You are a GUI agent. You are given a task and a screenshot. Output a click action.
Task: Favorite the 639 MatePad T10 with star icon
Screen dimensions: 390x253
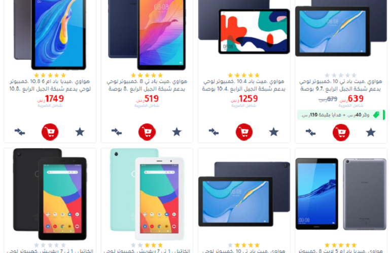[x=371, y=133]
